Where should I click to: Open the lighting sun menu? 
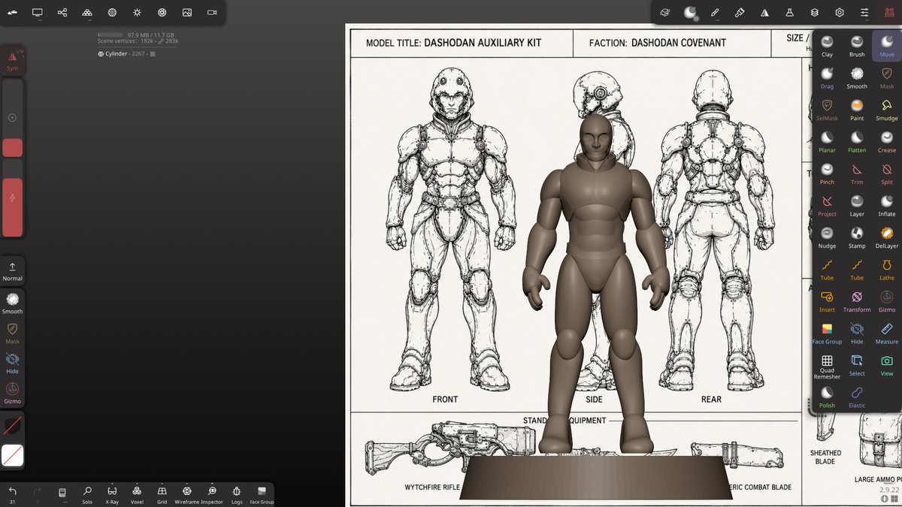click(137, 13)
